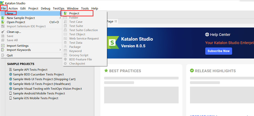Open the Debug menu in menu bar
254x116 pixels.
point(45,8)
